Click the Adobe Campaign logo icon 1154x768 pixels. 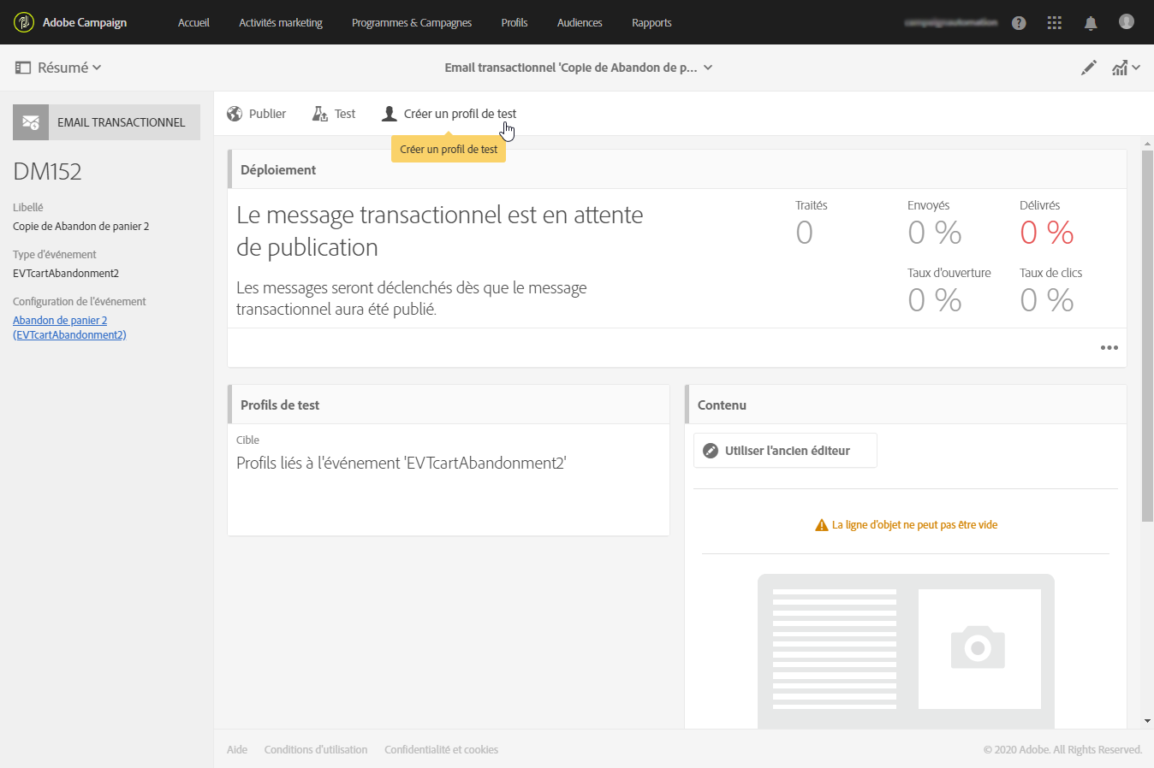[24, 22]
